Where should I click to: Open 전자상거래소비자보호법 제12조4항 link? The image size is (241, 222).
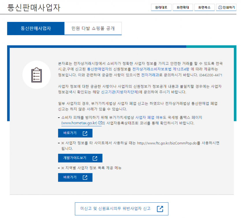[x=161, y=69]
